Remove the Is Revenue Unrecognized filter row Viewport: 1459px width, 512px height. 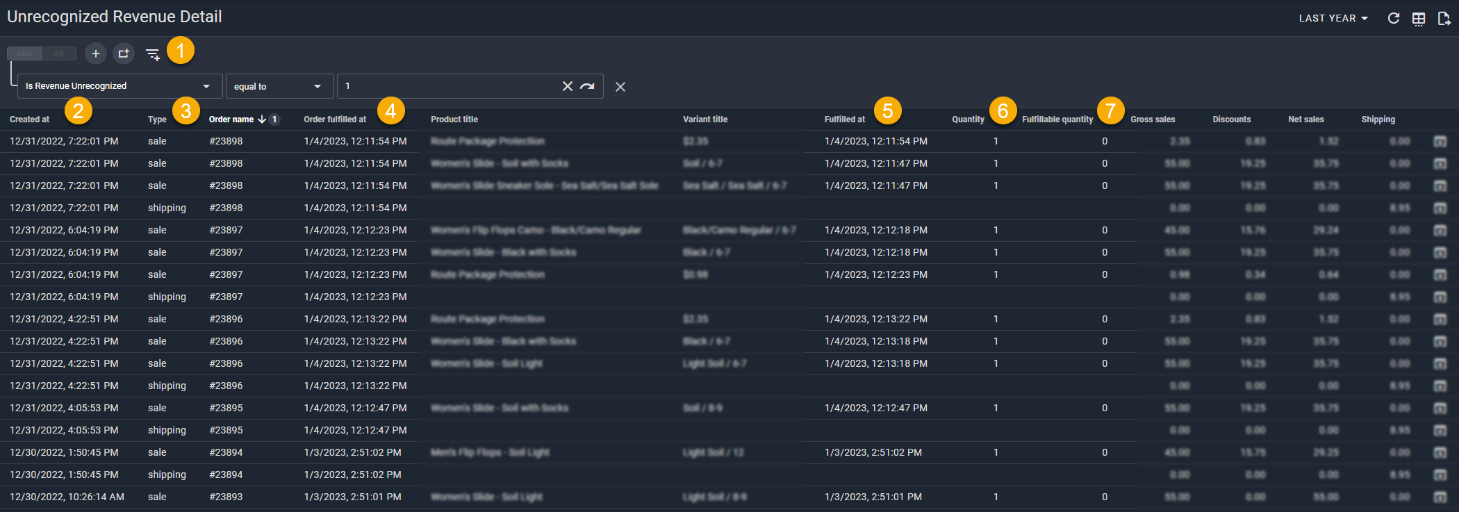tap(620, 87)
